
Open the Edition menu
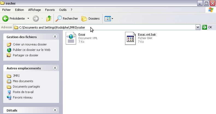tap(19, 10)
